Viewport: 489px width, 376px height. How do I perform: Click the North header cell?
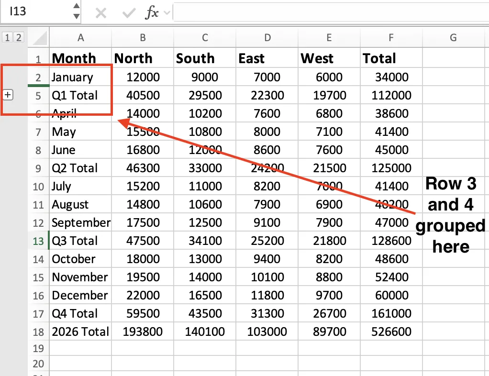tap(143, 58)
